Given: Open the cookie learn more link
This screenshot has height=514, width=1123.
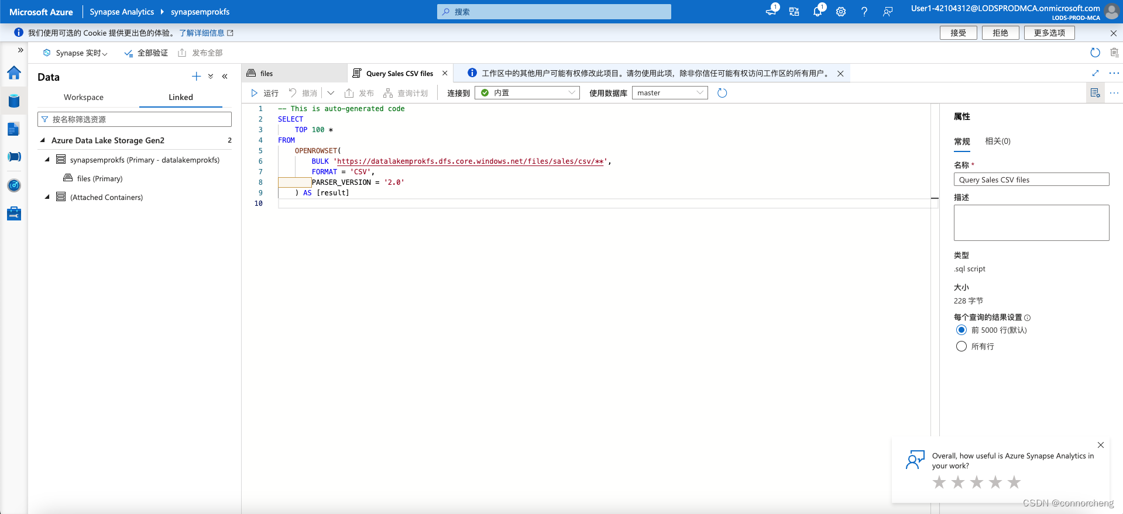Looking at the screenshot, I should (206, 33).
